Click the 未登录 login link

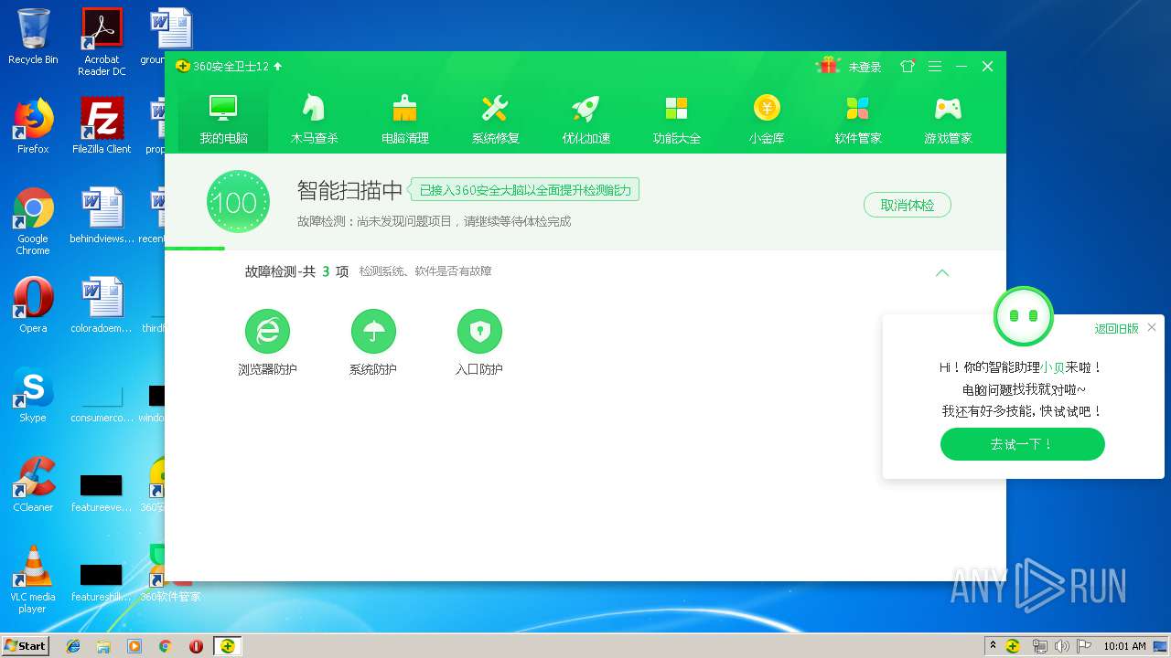click(865, 67)
